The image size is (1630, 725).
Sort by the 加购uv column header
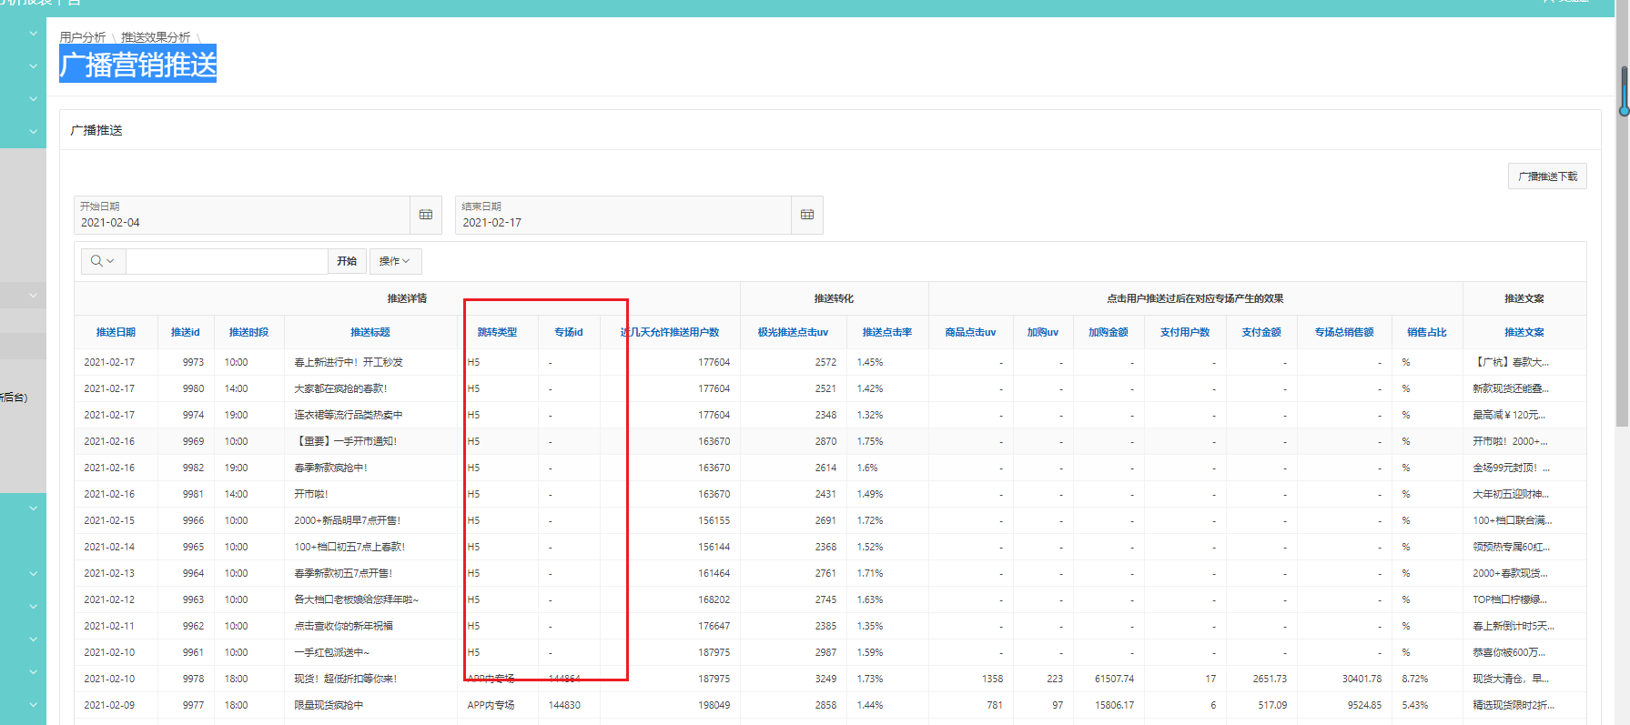pyautogui.click(x=1043, y=332)
